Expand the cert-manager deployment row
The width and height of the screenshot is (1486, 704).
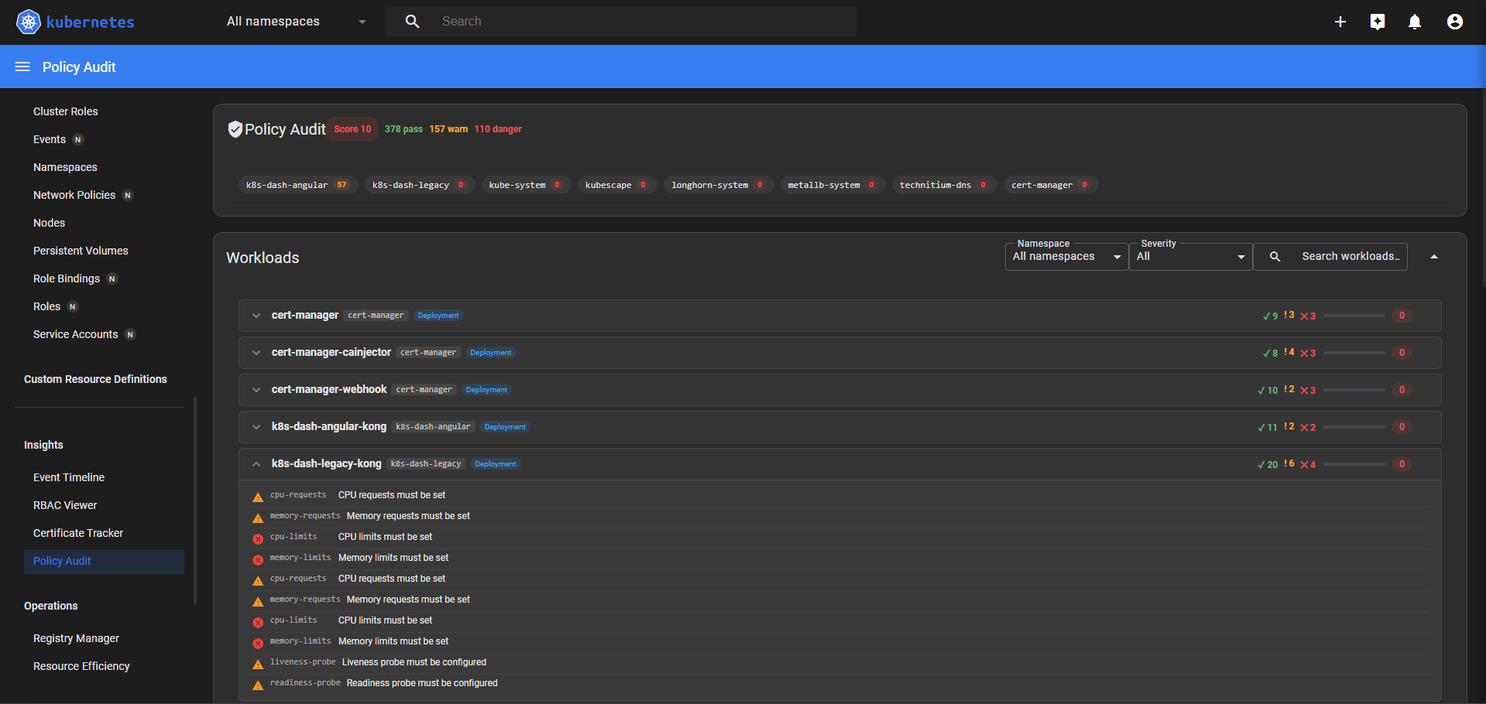(839, 316)
